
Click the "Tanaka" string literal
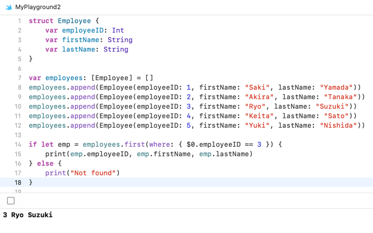pos(340,97)
